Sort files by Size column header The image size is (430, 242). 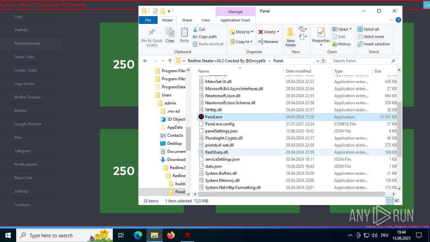385,71
